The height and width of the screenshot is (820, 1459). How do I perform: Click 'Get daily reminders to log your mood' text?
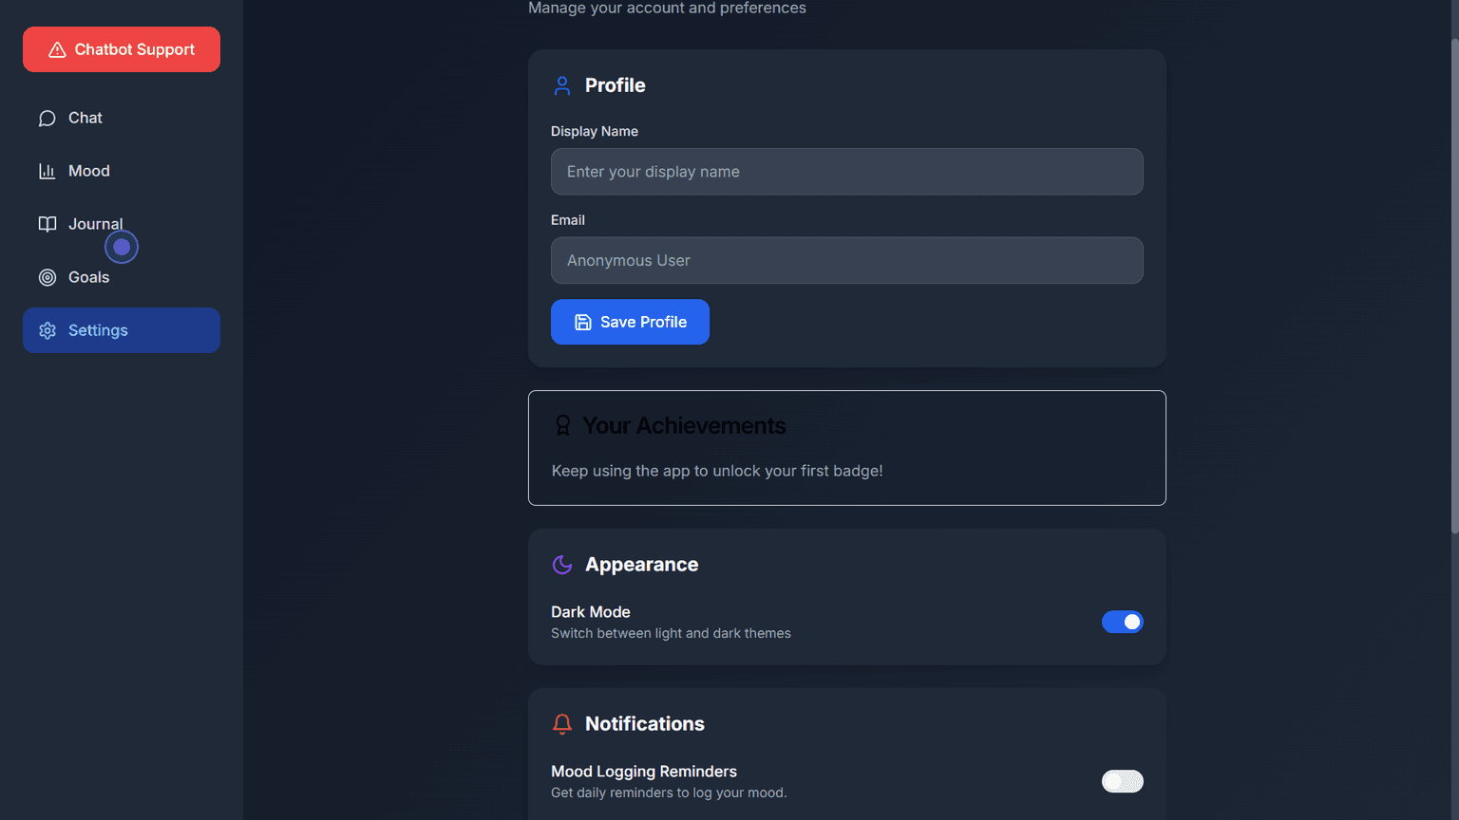[669, 792]
